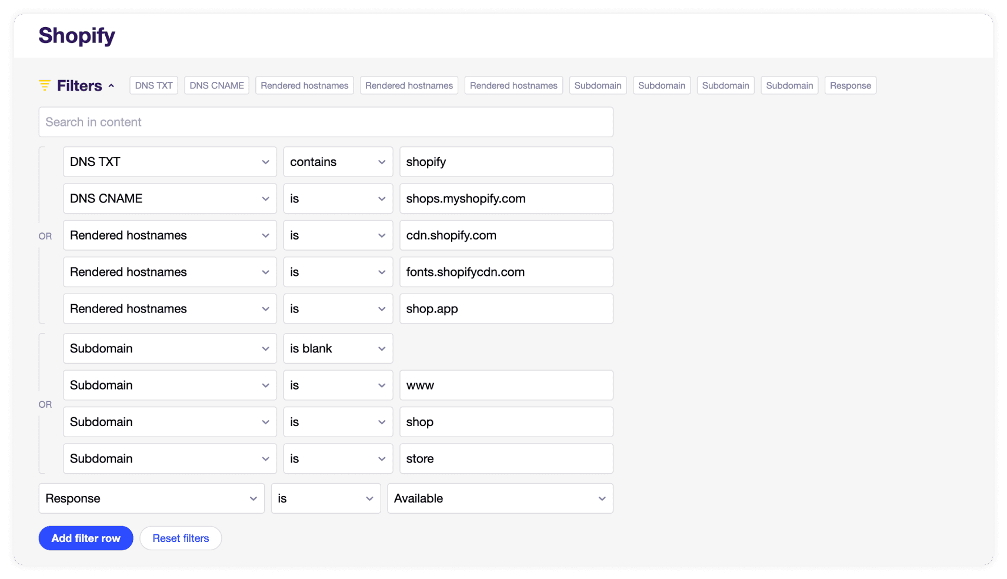1007x579 pixels.
Task: Click the Add filter row button
Action: tap(86, 538)
